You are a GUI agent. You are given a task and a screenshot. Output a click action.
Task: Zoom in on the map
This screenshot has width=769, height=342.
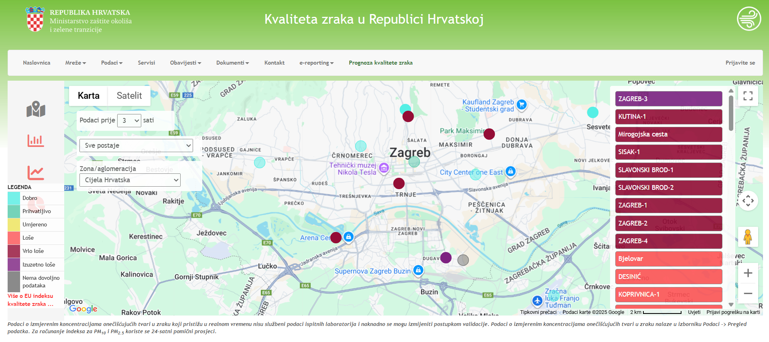(748, 273)
